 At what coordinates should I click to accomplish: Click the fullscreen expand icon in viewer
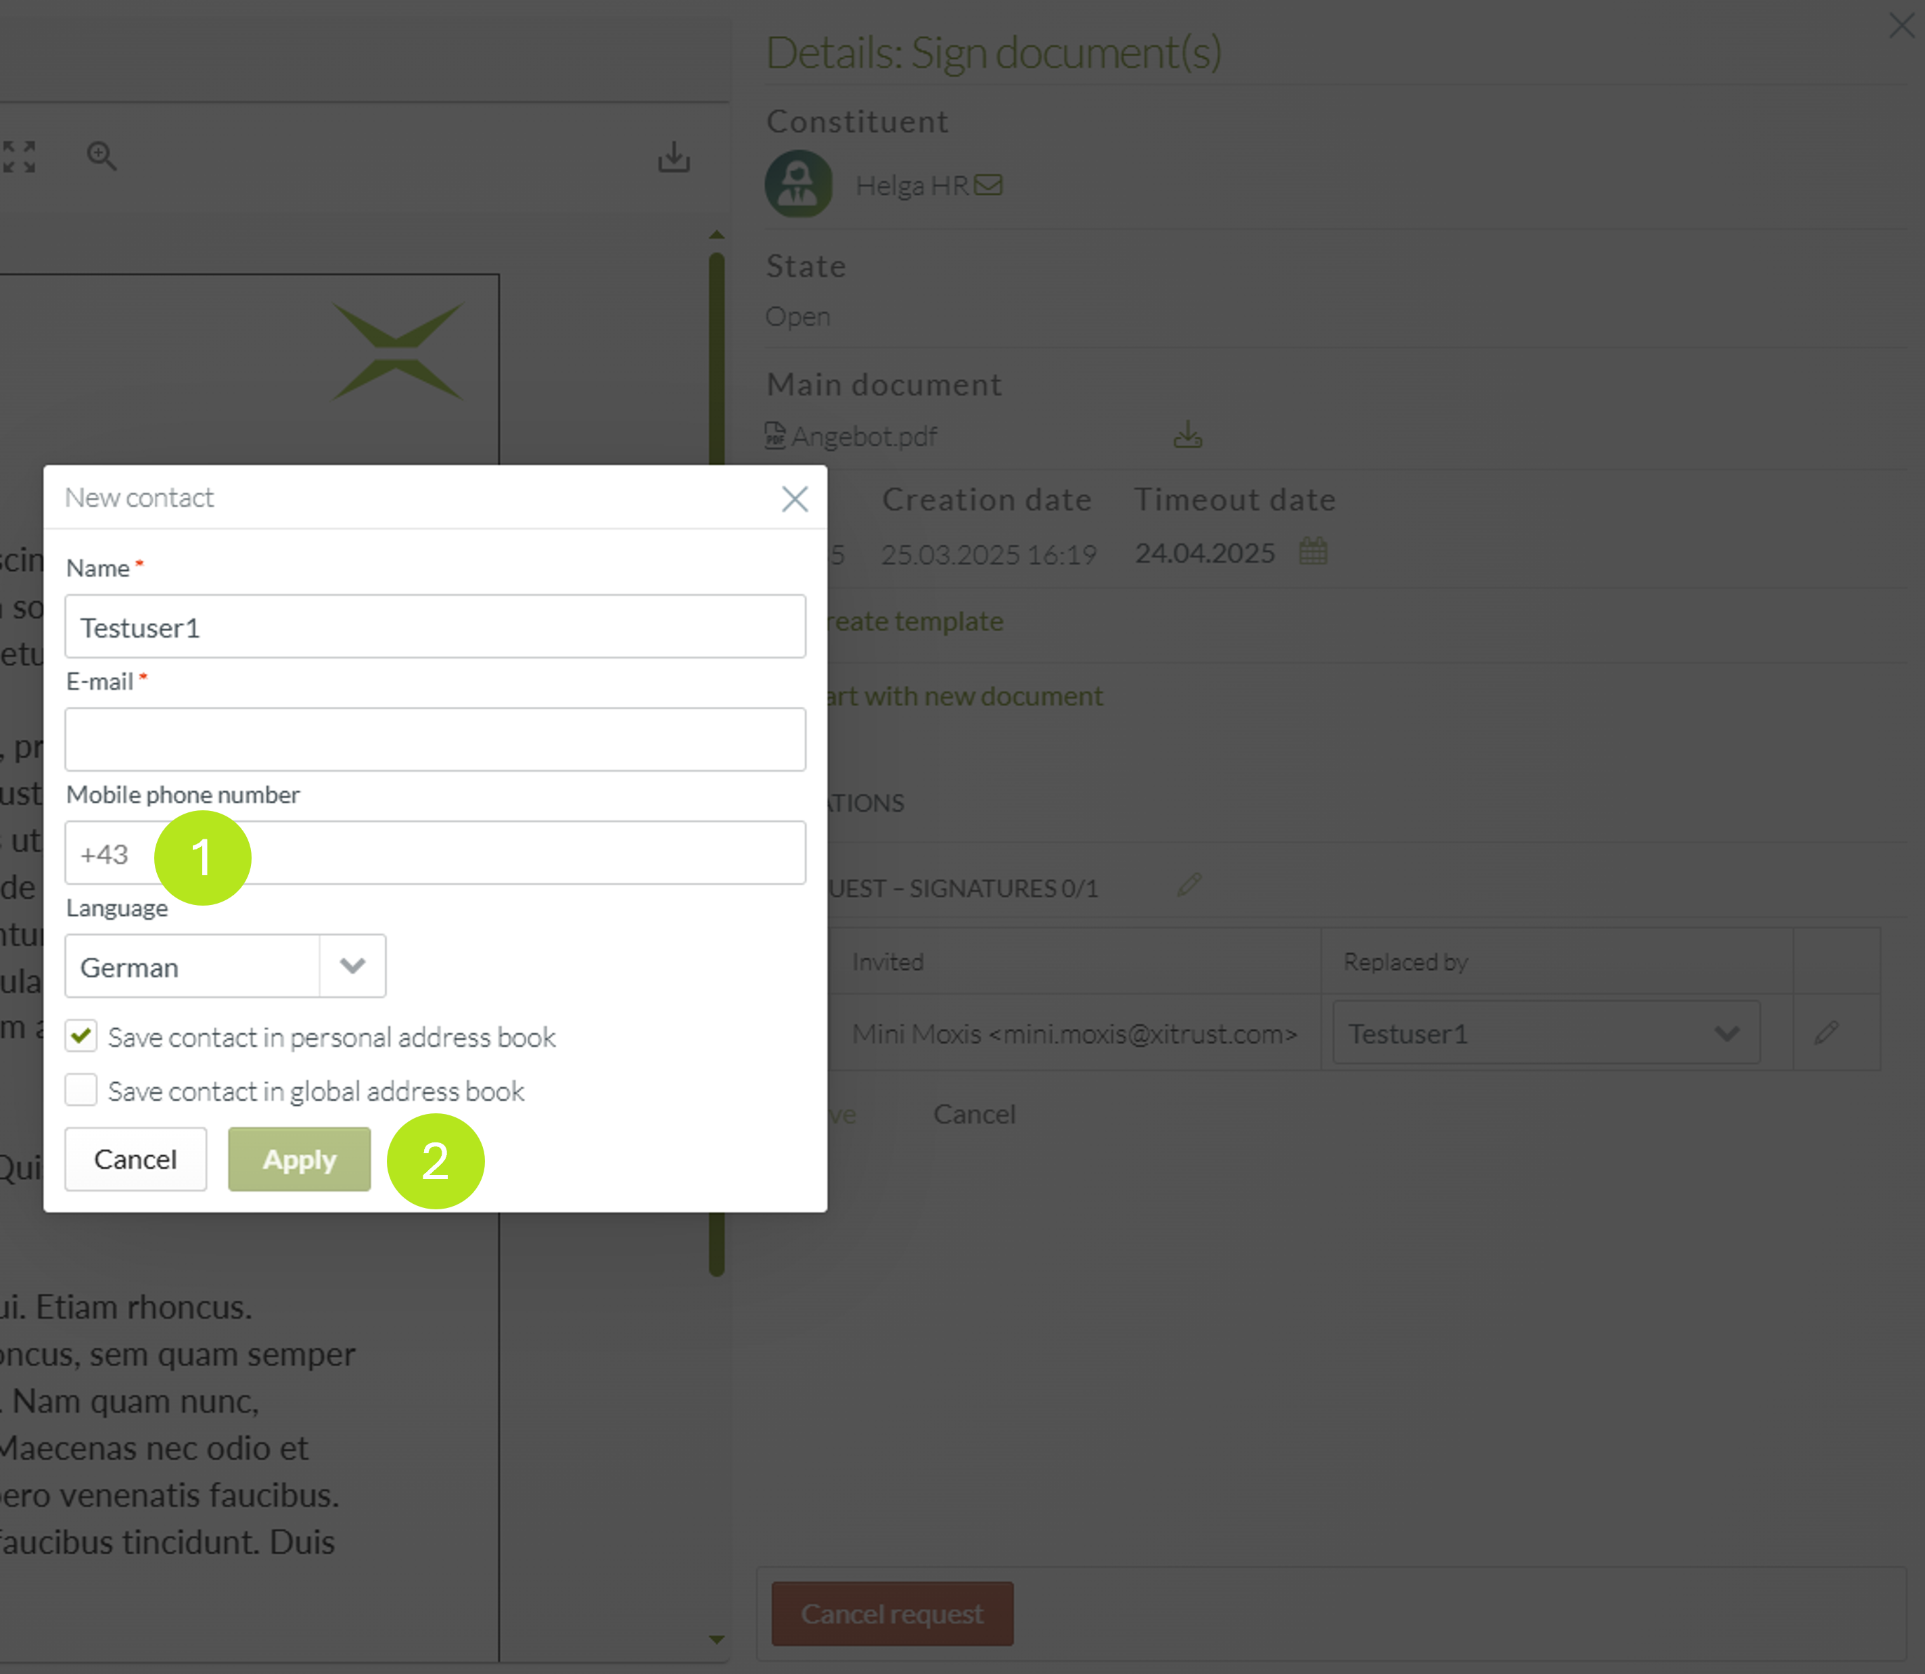[x=19, y=156]
